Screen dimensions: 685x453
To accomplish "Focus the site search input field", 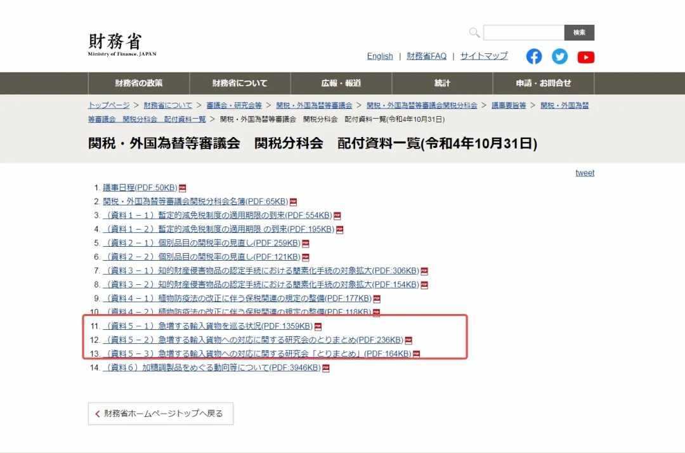I will click(524, 32).
